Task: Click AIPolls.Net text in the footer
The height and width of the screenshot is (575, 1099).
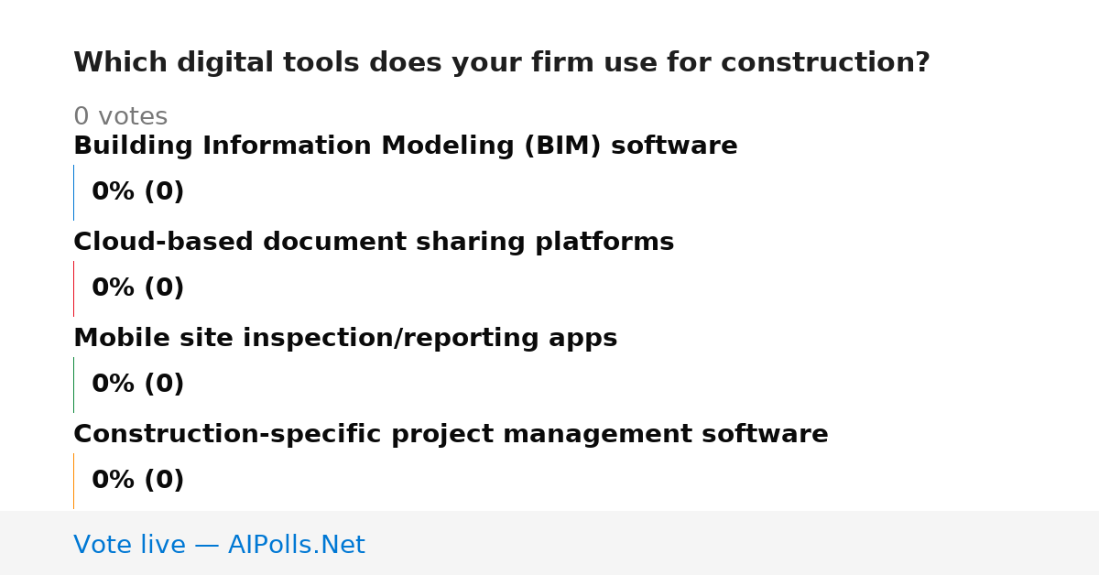Action: click(x=296, y=546)
